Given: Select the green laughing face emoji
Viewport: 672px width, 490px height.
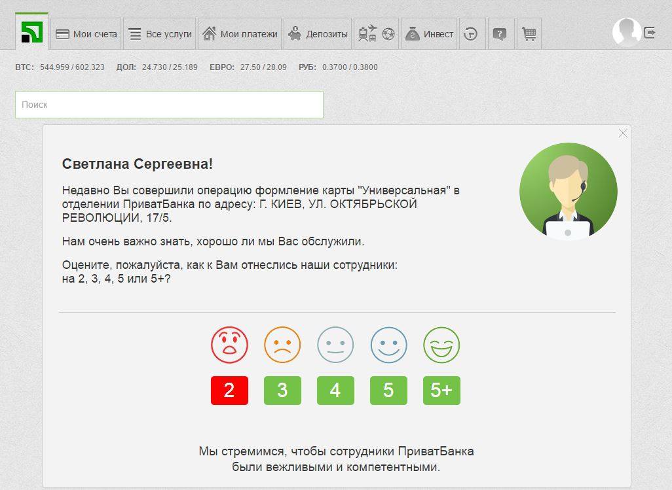Looking at the screenshot, I should (441, 345).
